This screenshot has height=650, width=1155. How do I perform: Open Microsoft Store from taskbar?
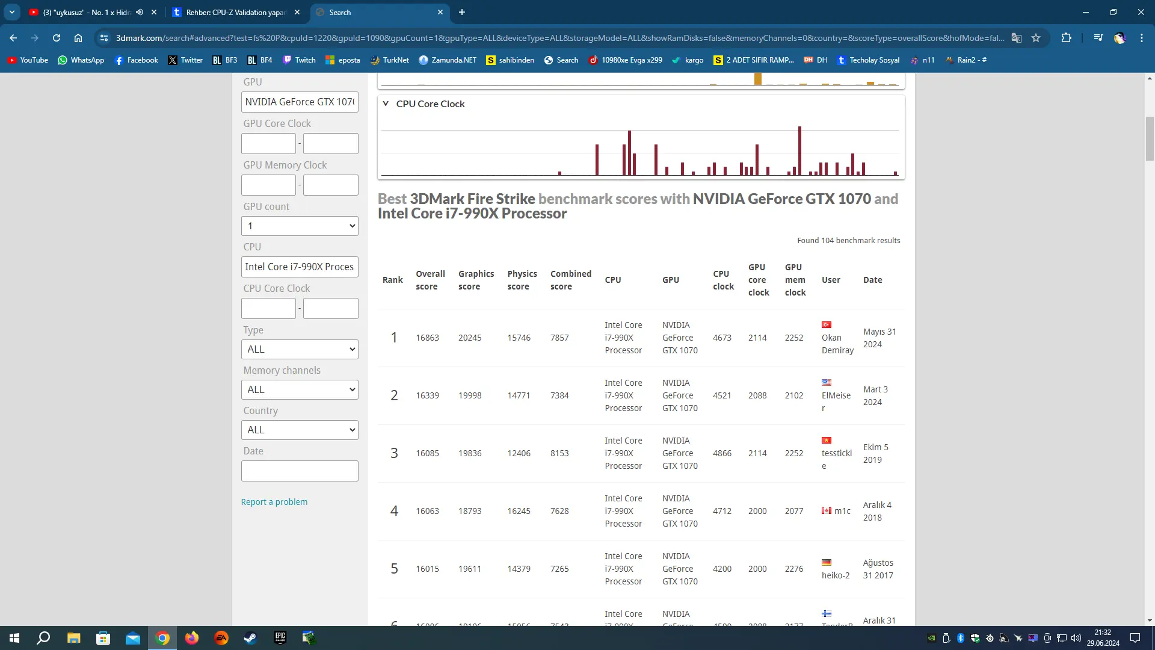pos(103,638)
